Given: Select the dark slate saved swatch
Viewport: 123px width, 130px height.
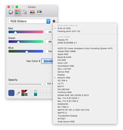Looking at the screenshot, I should 23,94.
